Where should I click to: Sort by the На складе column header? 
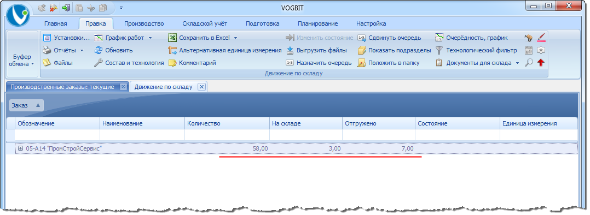(306, 123)
